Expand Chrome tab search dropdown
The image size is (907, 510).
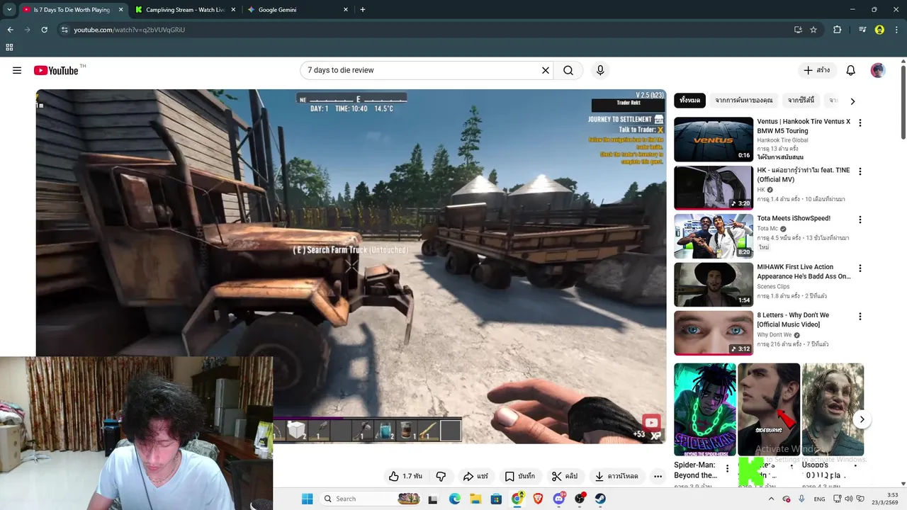[9, 10]
